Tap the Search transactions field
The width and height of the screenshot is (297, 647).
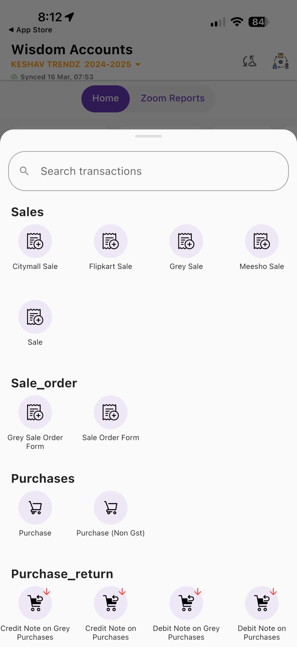click(x=148, y=171)
